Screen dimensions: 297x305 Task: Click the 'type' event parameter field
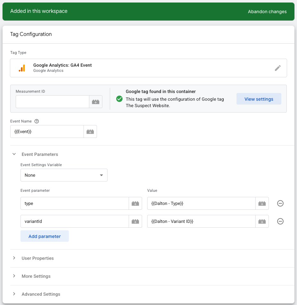(x=75, y=203)
